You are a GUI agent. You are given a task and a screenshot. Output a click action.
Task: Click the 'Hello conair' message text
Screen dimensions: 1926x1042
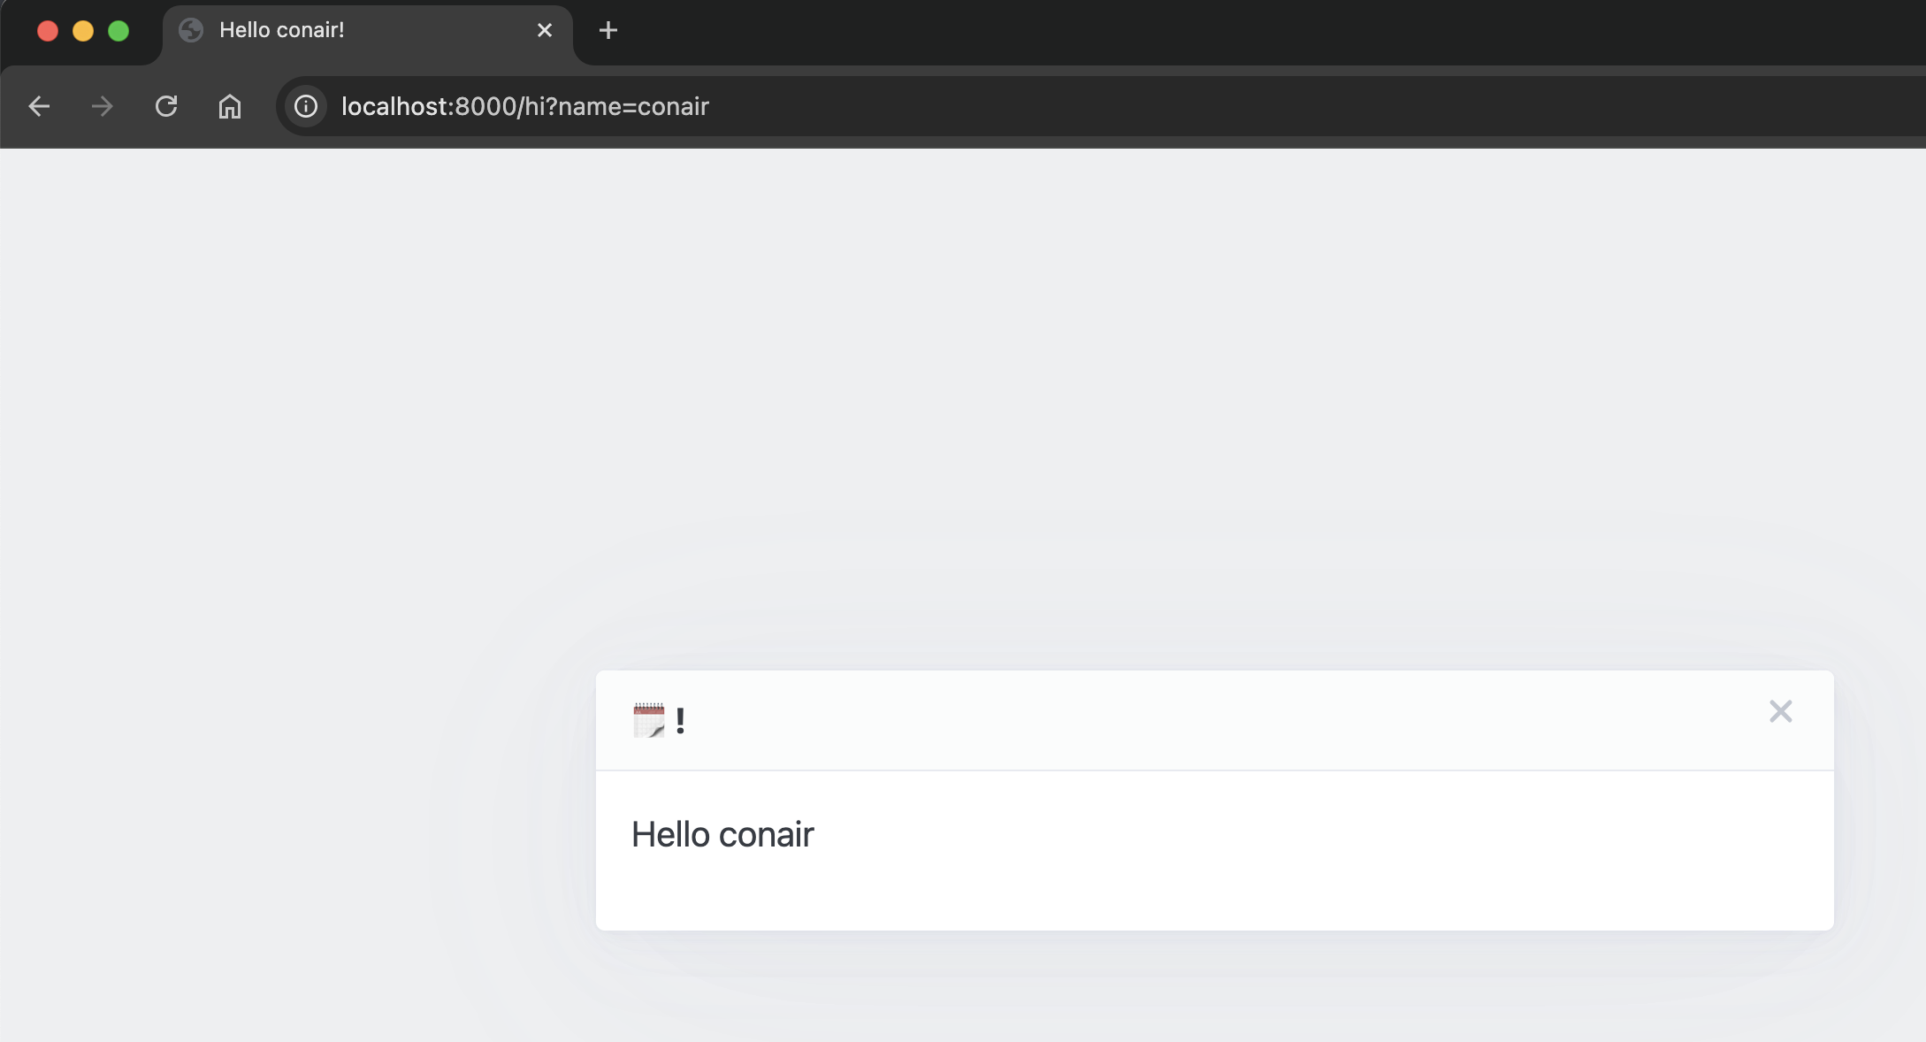click(722, 835)
